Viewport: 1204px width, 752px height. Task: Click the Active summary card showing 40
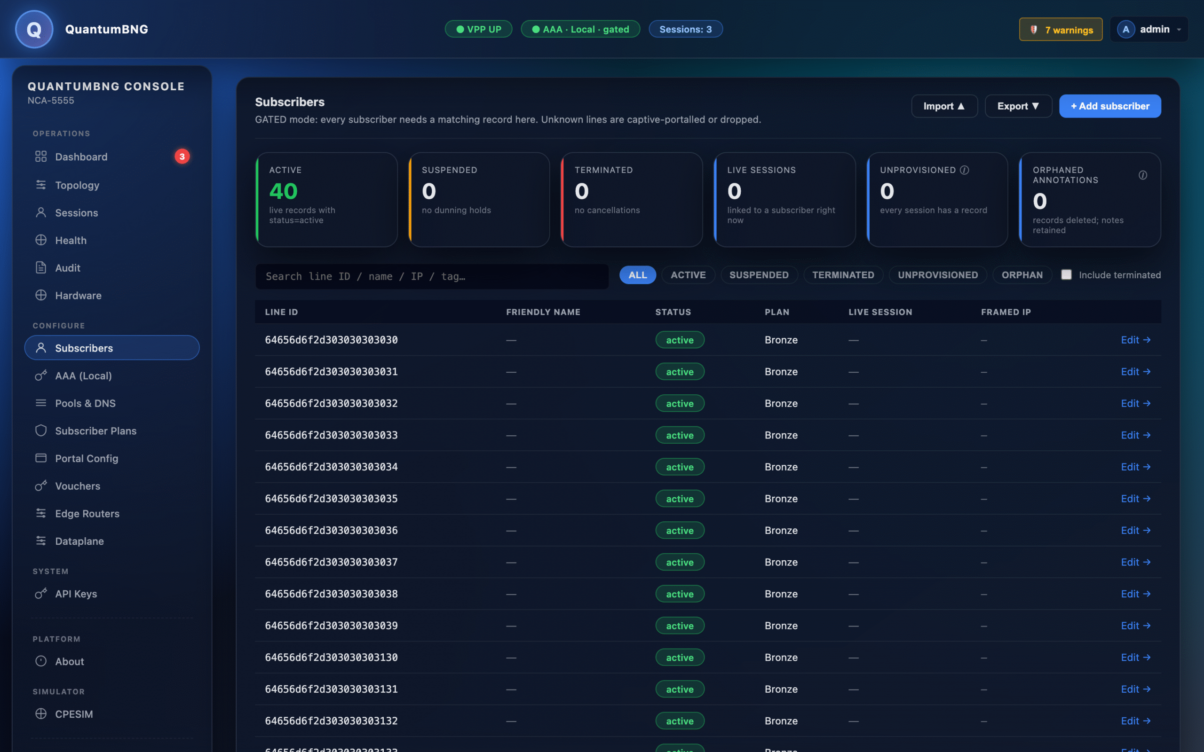(x=326, y=199)
